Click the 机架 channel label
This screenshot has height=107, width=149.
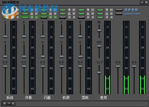click(x=66, y=98)
